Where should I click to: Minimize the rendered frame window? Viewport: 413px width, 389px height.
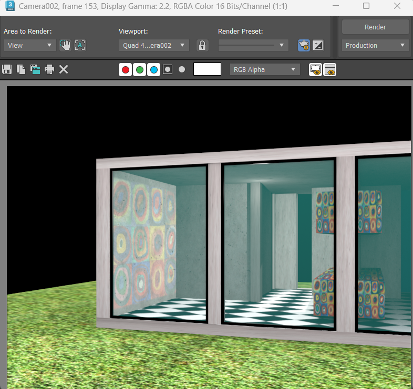click(x=336, y=6)
